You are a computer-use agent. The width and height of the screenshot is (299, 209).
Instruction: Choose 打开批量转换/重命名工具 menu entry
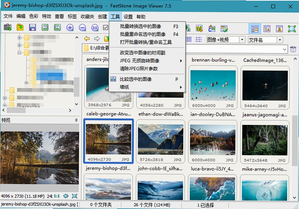[x=147, y=42]
